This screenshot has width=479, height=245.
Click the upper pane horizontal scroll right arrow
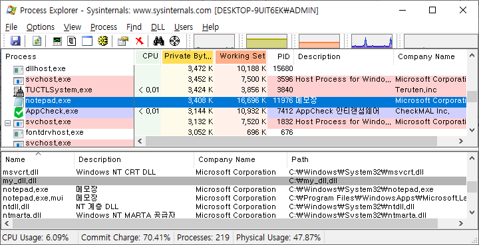click(x=461, y=141)
